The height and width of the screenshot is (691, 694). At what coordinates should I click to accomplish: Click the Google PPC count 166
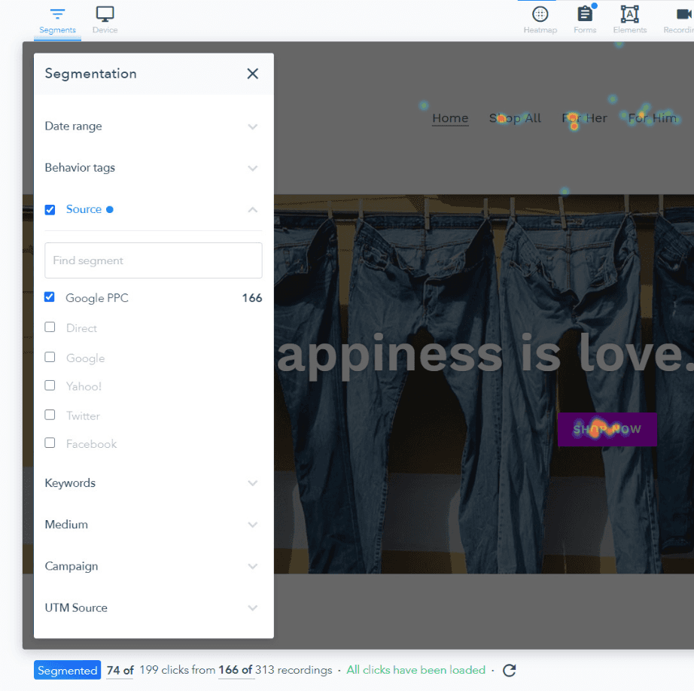pos(252,298)
